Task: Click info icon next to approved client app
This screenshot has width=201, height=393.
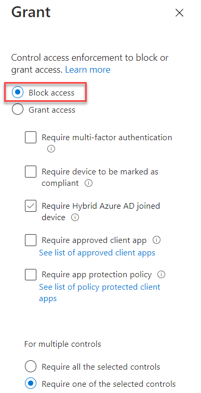Action: point(157,240)
